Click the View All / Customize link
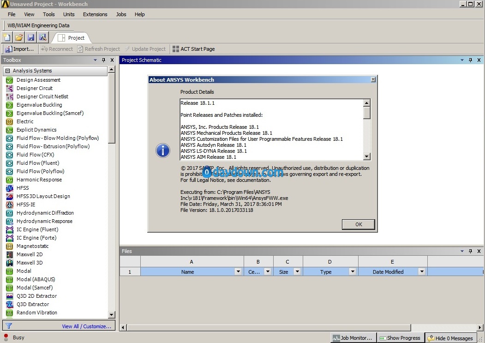Image resolution: width=485 pixels, height=343 pixels. coord(86,326)
